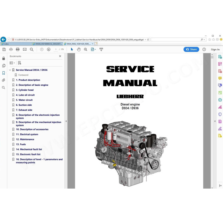Open bookmark 16. level-1 parameters
Viewport: 223px width, 223px height.
39,161
